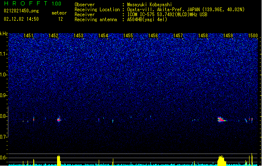Select the ICOM IC-575 receiver text

click(x=167, y=15)
